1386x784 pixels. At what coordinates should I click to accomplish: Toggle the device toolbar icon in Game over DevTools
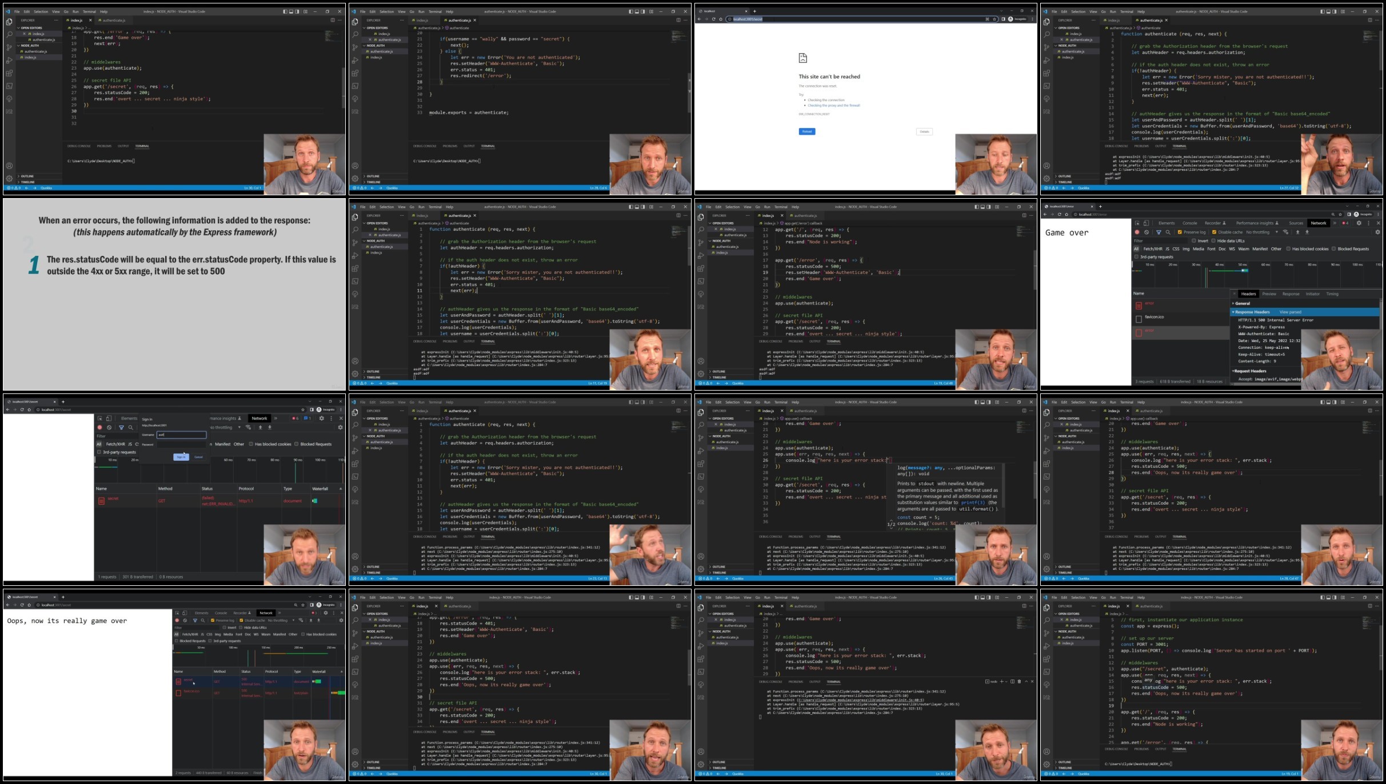[x=1146, y=223]
